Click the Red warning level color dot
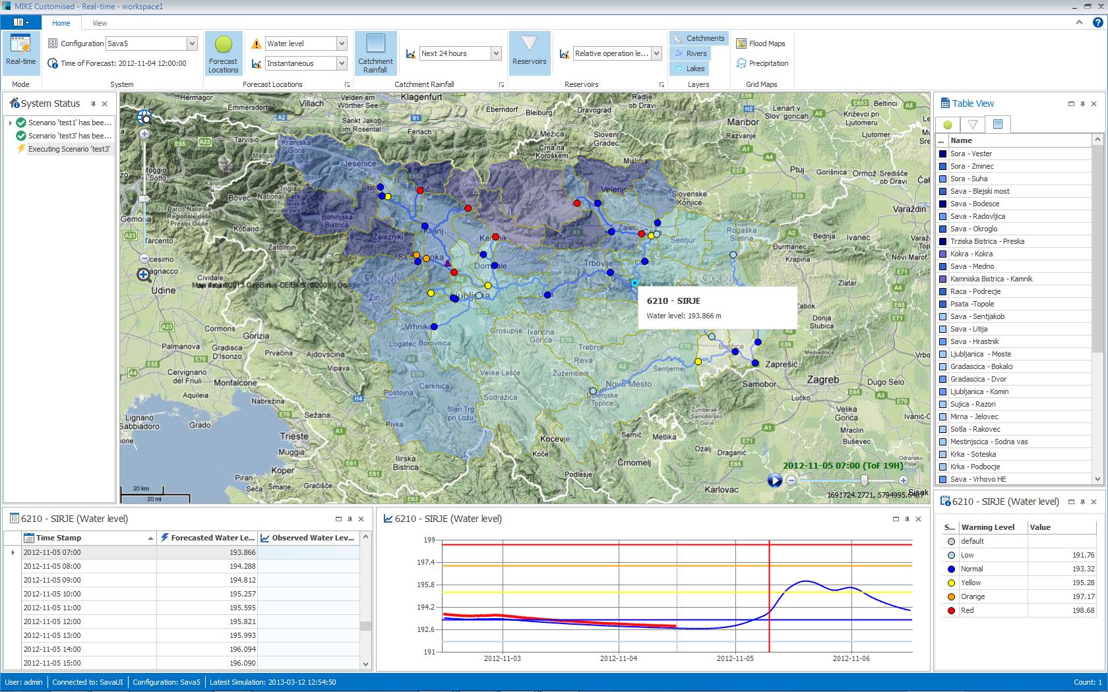Screen dimensions: 1108x692 pos(950,610)
